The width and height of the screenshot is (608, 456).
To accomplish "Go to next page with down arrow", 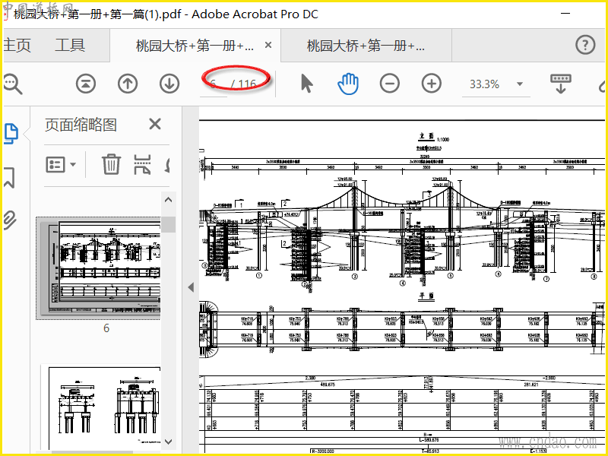I will pyautogui.click(x=169, y=84).
